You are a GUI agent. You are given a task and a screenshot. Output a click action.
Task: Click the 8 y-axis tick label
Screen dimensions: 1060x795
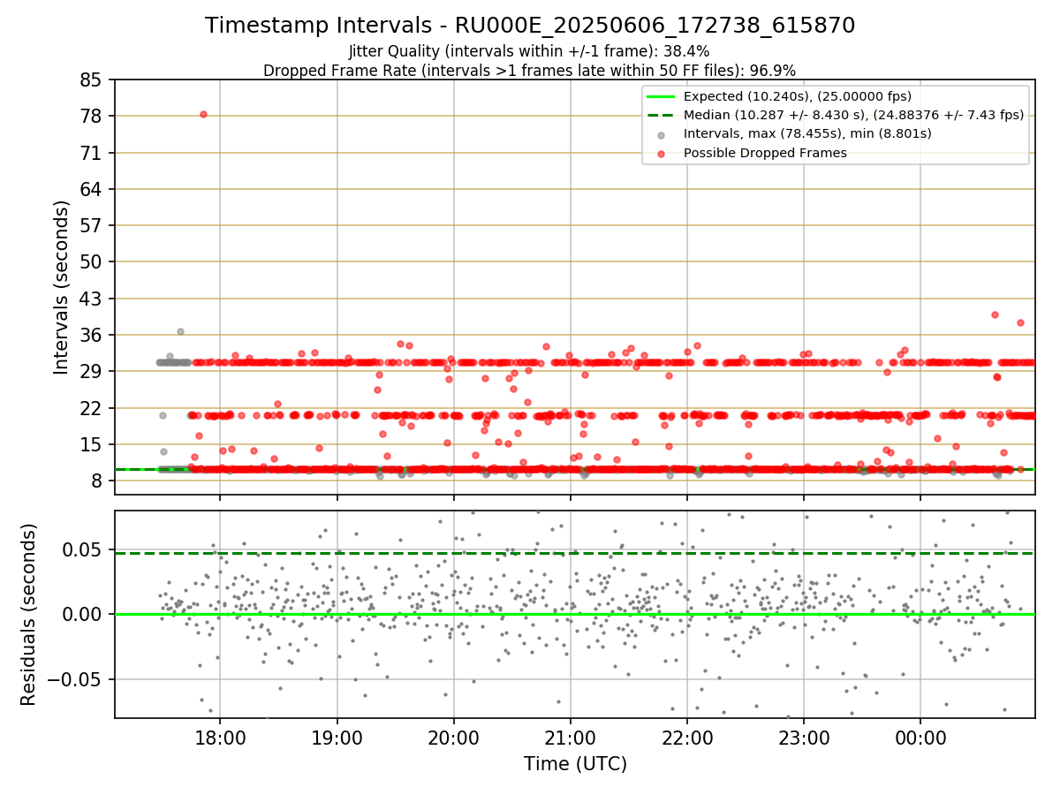pos(96,481)
